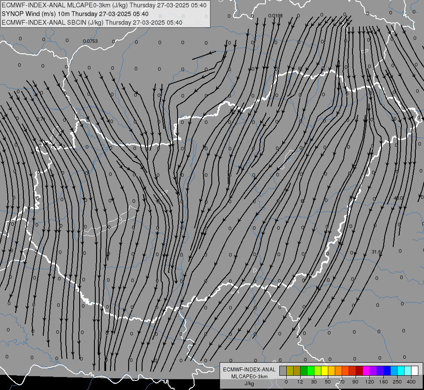Pick the lime yellow-green legend swatch
Viewport: 424px width, 390px height.
[318, 370]
